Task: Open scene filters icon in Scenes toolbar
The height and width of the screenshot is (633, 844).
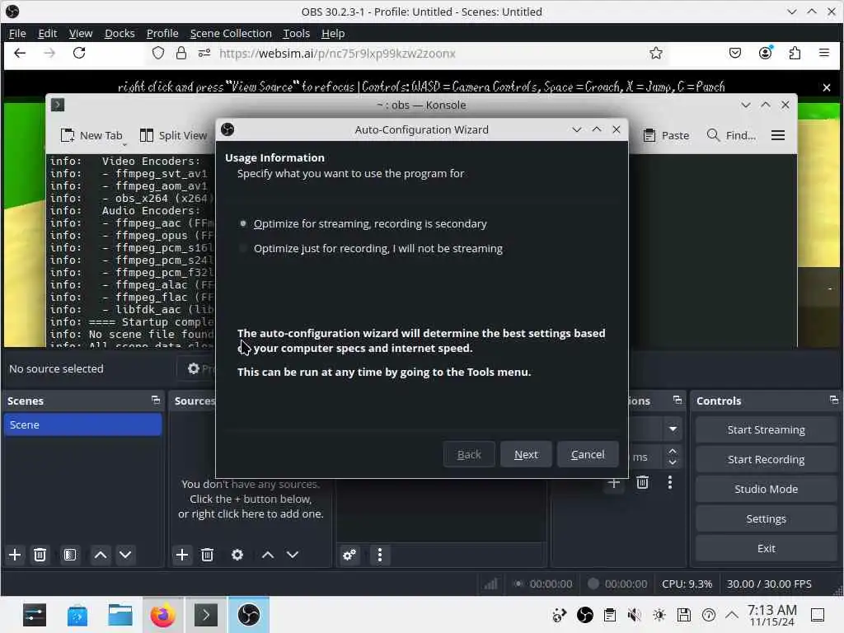Action: [x=70, y=555]
